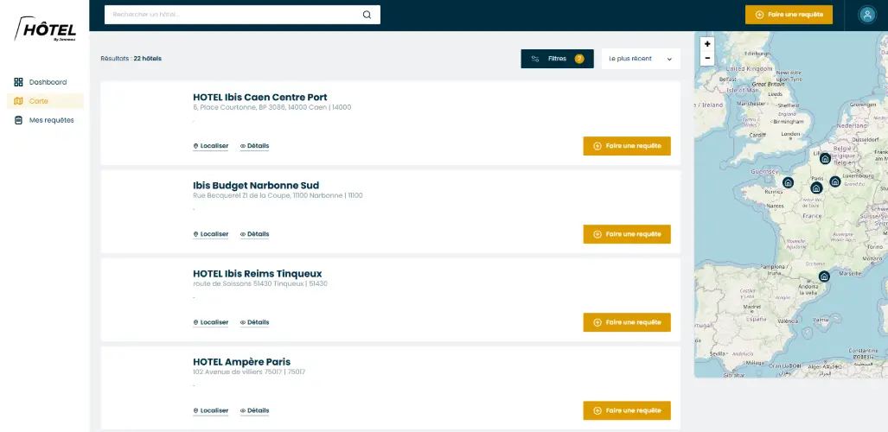This screenshot has width=888, height=432.
Task: Open HOTEL Ampère Paris title
Action: coord(241,361)
